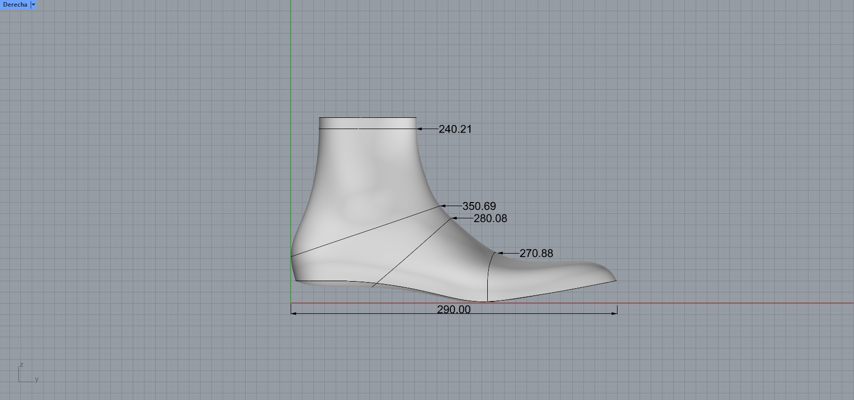Click the right arrow of 290.00 dimension
This screenshot has height=400, width=854.
[614, 313]
